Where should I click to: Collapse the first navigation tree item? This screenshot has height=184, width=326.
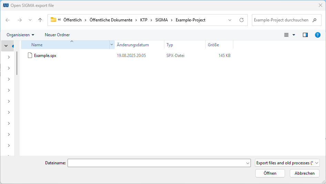tap(6, 46)
